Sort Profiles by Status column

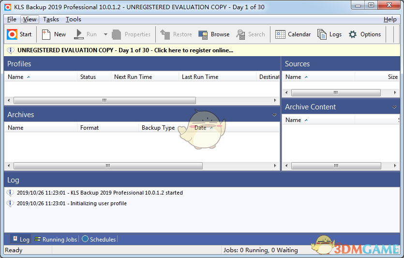[94, 77]
